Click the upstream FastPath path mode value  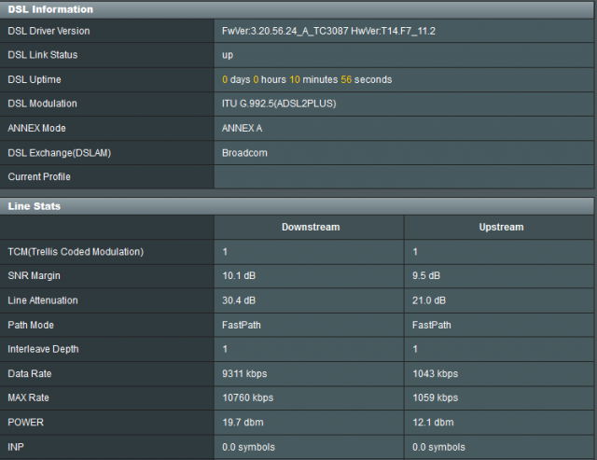coord(431,325)
